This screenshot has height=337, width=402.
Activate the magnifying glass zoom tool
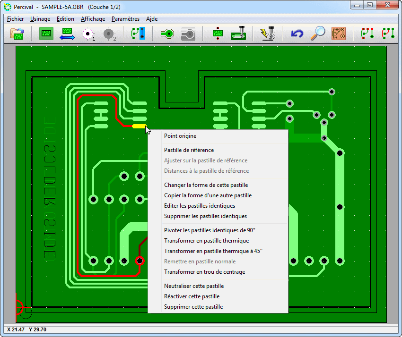318,34
